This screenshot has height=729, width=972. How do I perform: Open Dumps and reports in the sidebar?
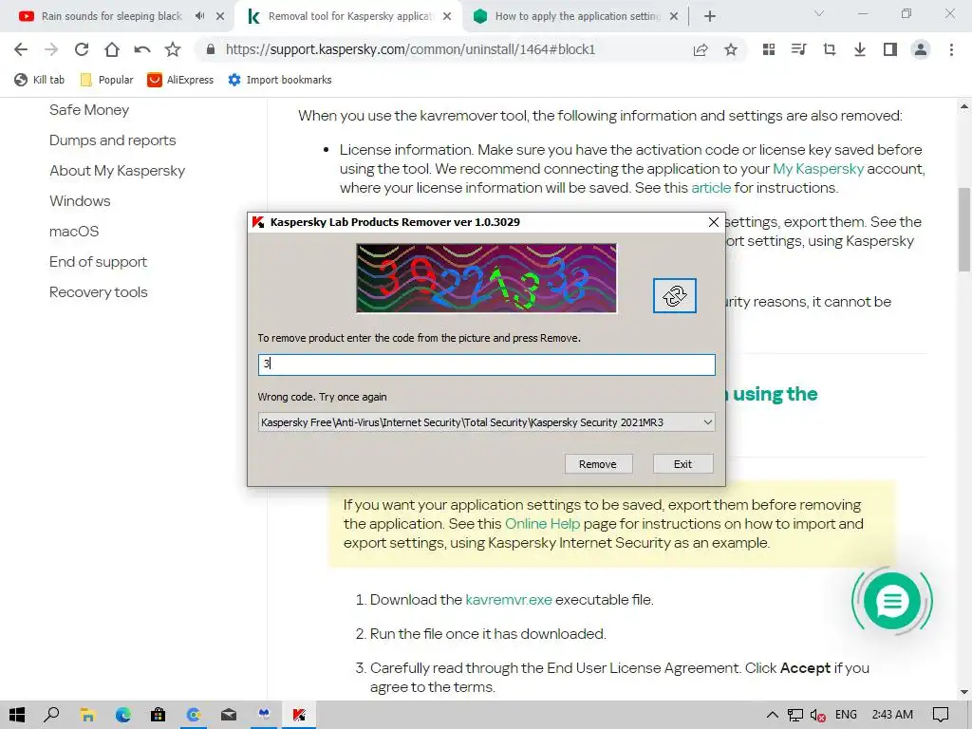click(113, 140)
